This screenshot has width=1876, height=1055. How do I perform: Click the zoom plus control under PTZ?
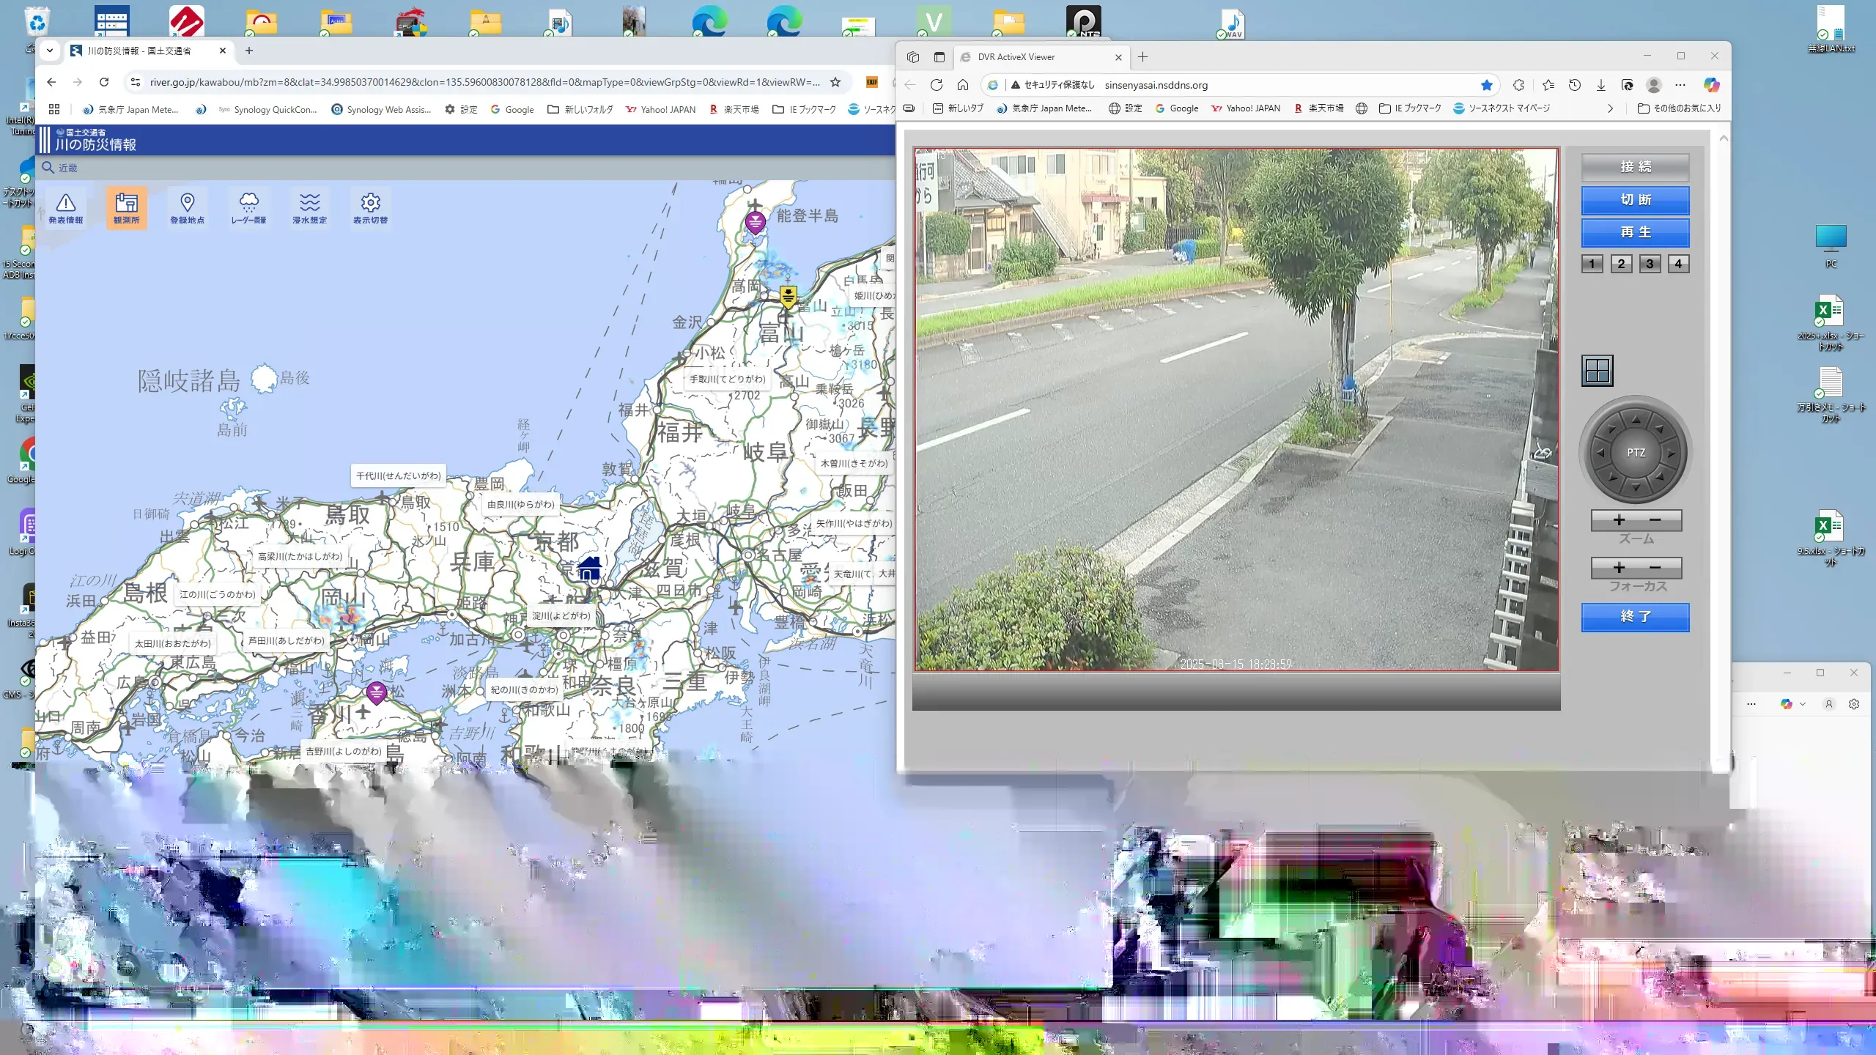(x=1619, y=520)
